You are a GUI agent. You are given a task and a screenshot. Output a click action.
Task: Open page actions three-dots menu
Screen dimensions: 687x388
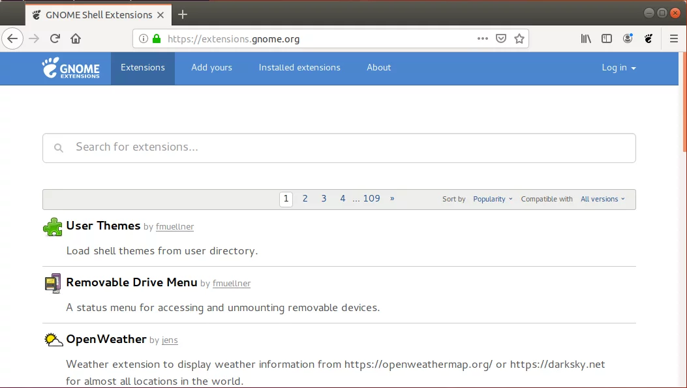(x=482, y=38)
